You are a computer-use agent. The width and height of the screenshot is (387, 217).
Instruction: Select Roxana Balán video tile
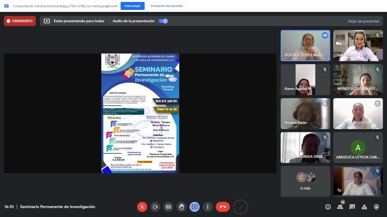305,113
